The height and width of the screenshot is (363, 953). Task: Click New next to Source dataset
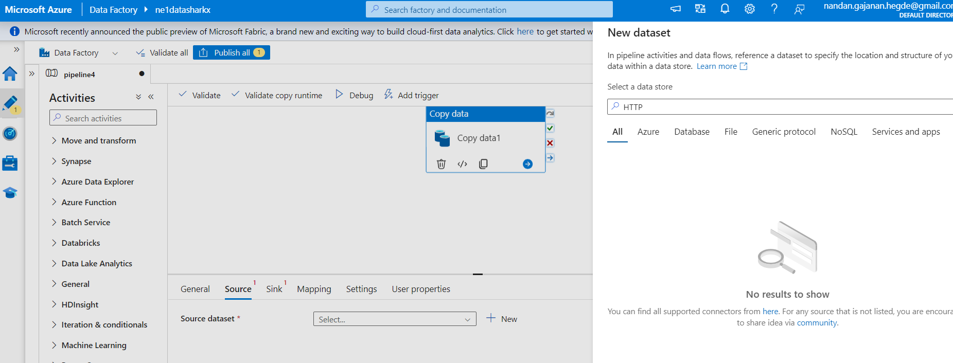502,319
